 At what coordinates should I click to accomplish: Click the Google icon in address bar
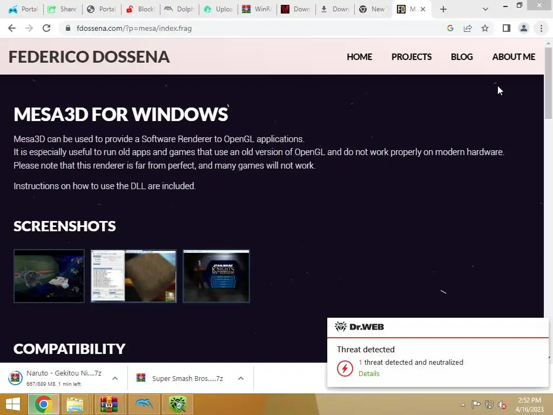point(450,28)
